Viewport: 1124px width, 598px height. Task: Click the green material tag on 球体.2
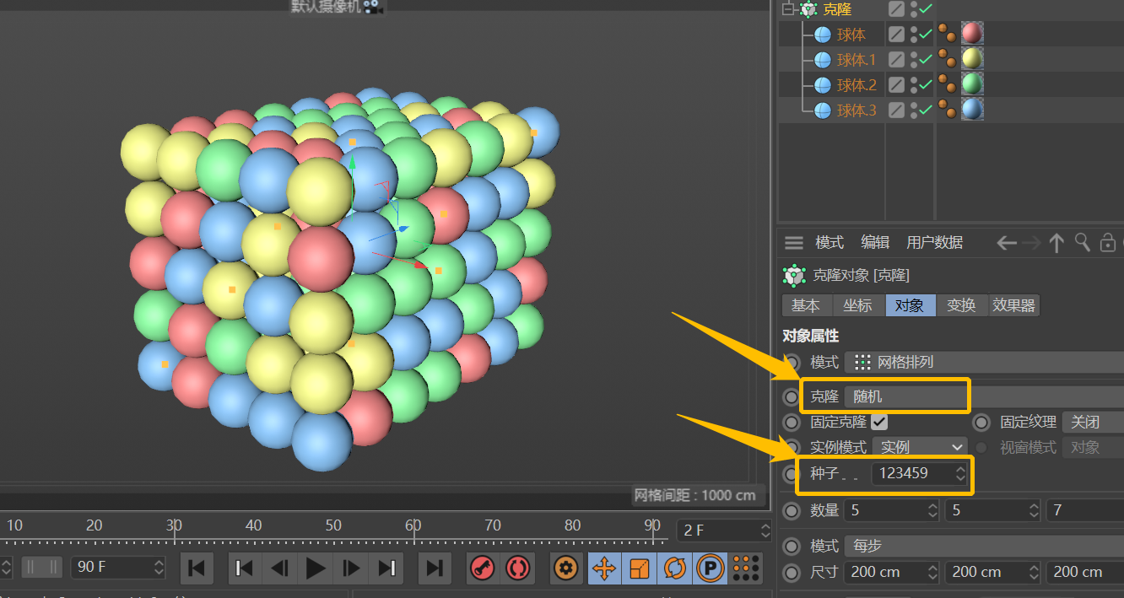point(972,84)
